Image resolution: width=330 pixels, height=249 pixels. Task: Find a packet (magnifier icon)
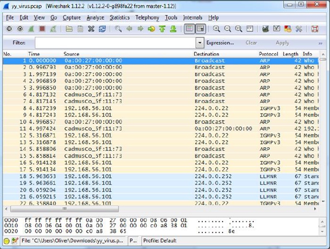click(118, 28)
